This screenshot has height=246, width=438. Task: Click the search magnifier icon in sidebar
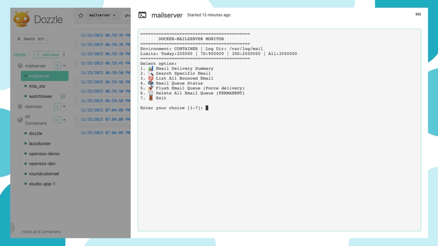[x=19, y=39]
